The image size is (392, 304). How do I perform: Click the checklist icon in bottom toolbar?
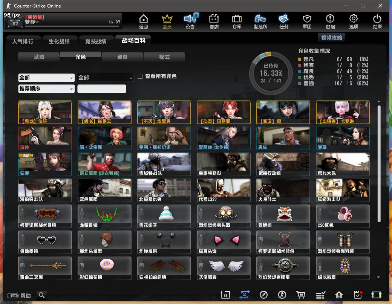(320, 295)
